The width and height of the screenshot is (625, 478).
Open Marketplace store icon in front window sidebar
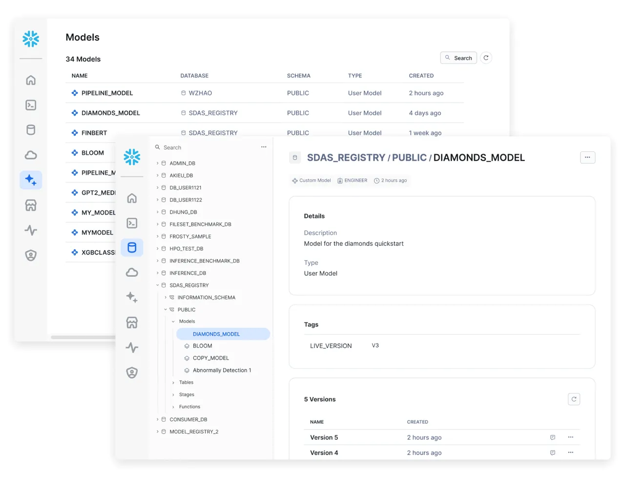(x=132, y=323)
